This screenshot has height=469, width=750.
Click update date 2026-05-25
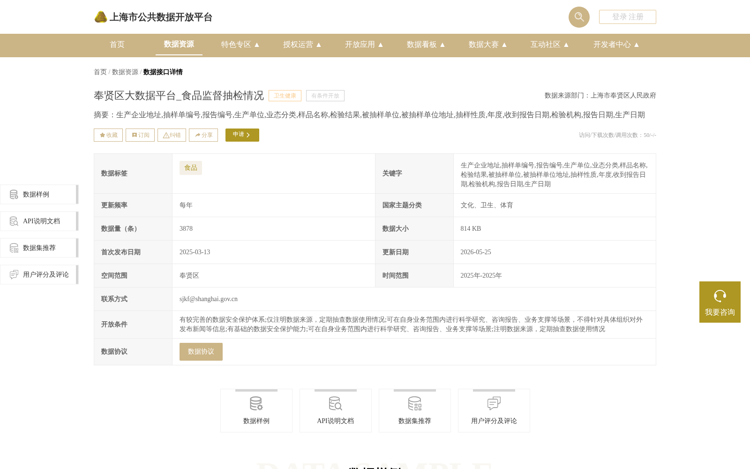(476, 252)
